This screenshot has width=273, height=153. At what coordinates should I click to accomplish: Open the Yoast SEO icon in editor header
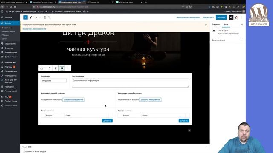pos(236,17)
